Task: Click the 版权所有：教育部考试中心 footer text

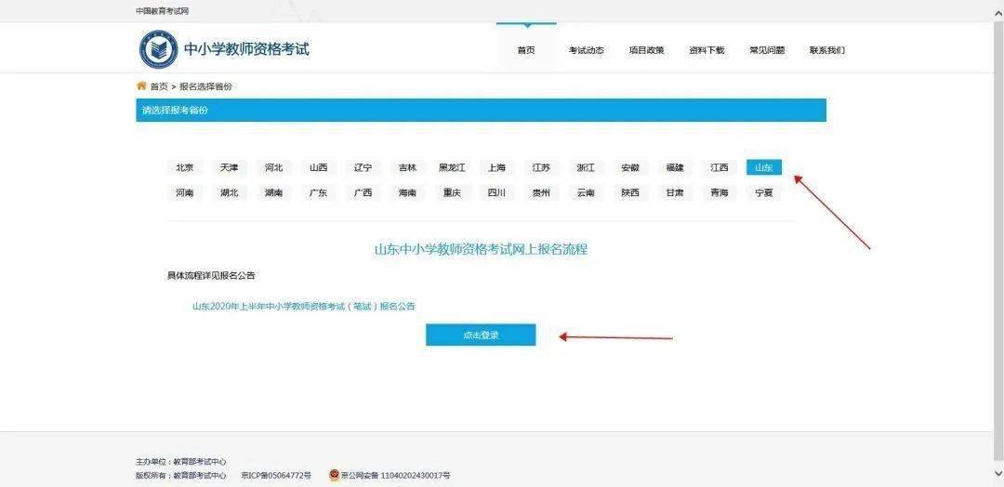Action: [180, 476]
